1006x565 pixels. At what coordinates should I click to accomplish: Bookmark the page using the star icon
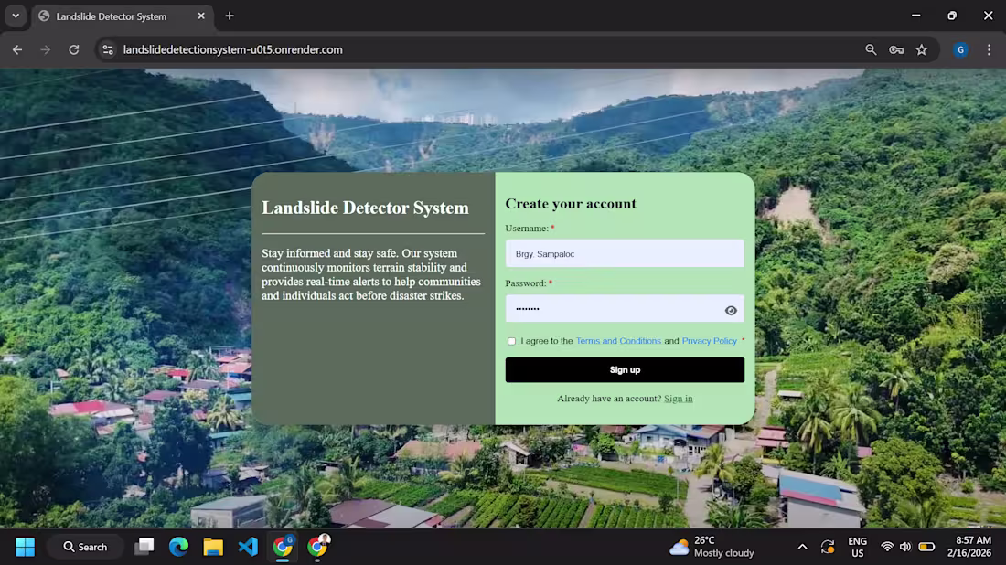tap(922, 49)
